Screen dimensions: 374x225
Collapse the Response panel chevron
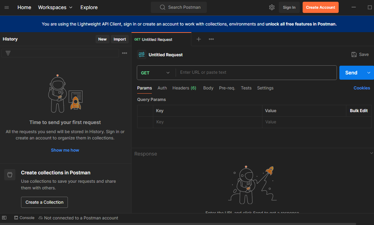(372, 153)
